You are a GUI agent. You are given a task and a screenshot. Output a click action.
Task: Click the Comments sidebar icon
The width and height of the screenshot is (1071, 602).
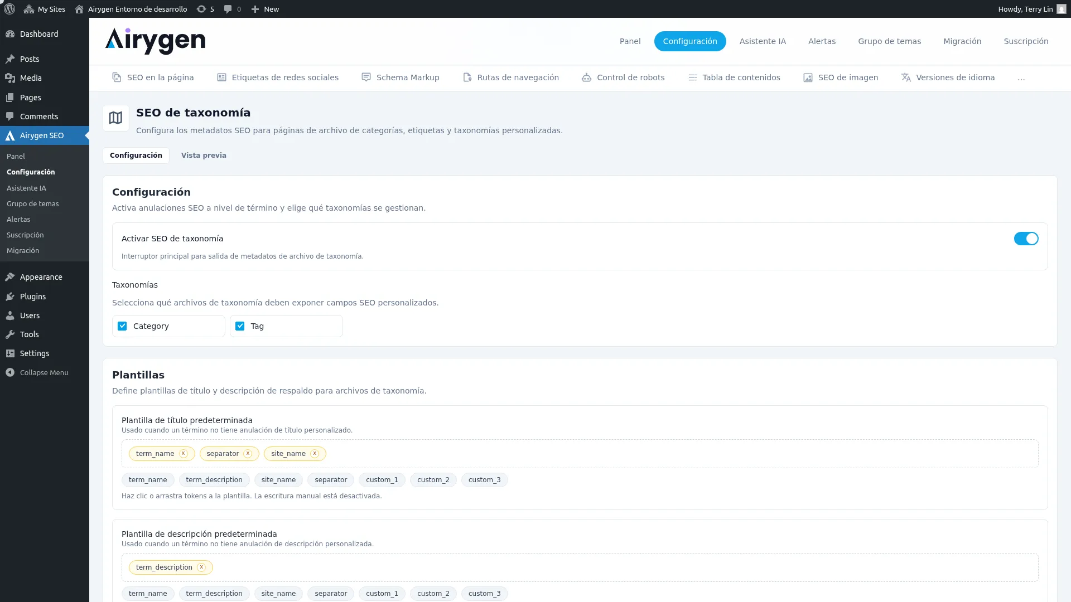coord(10,116)
